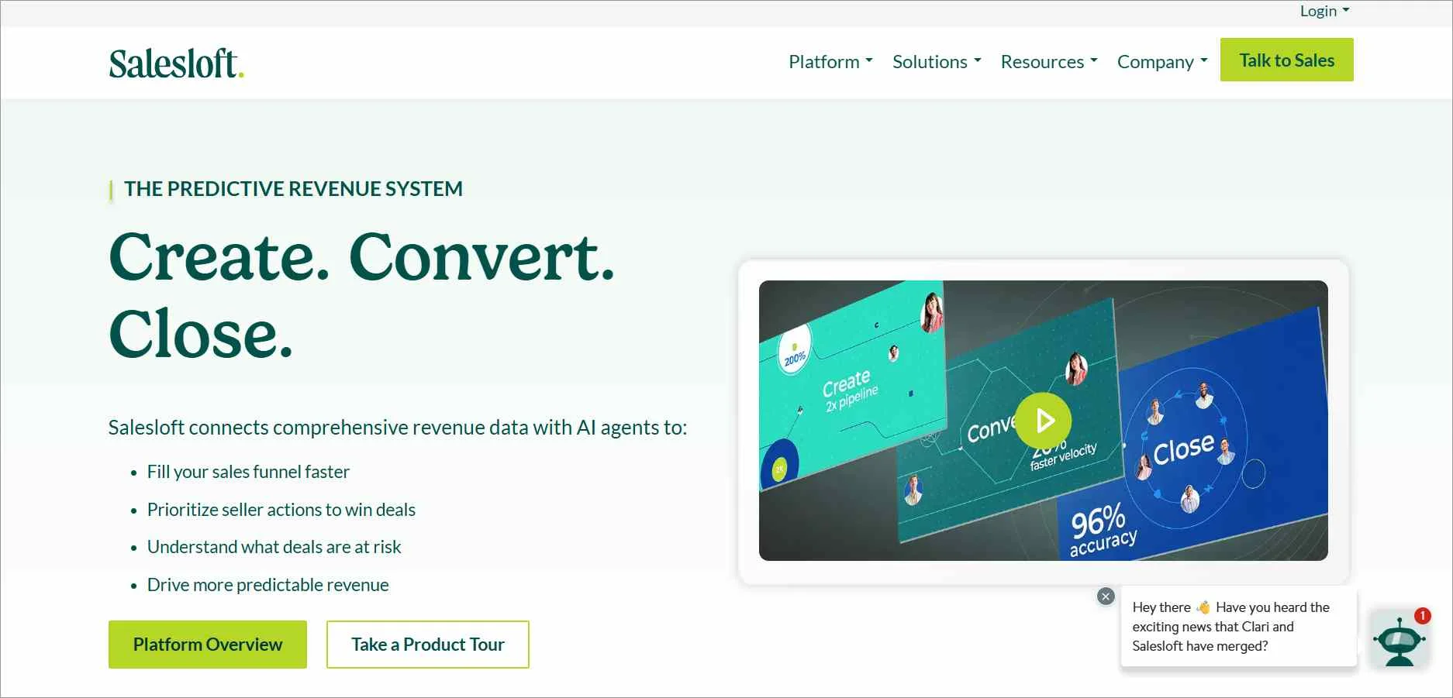The height and width of the screenshot is (698, 1453).
Task: Dismiss the chat popup message
Action: tap(1106, 596)
